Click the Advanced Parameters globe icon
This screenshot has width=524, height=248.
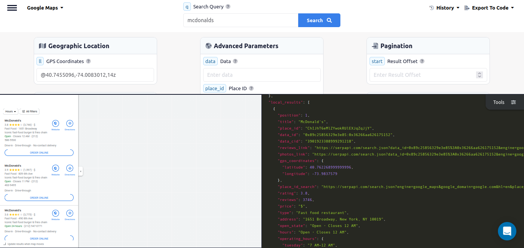pyautogui.click(x=209, y=46)
